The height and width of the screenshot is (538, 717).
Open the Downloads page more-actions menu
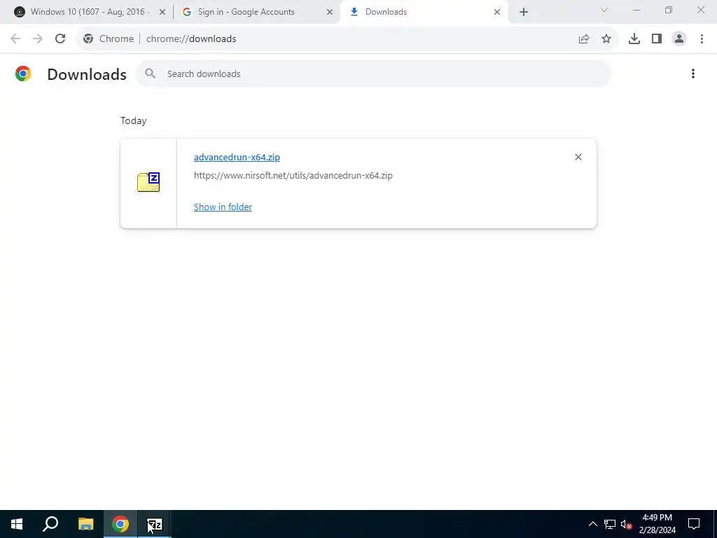tap(692, 74)
